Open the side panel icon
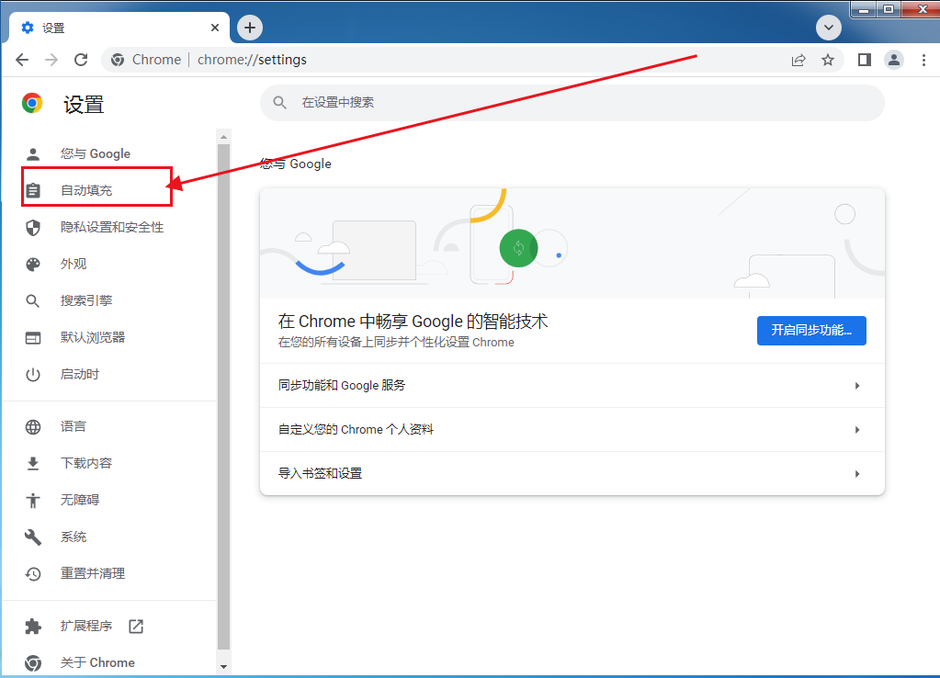 864,60
